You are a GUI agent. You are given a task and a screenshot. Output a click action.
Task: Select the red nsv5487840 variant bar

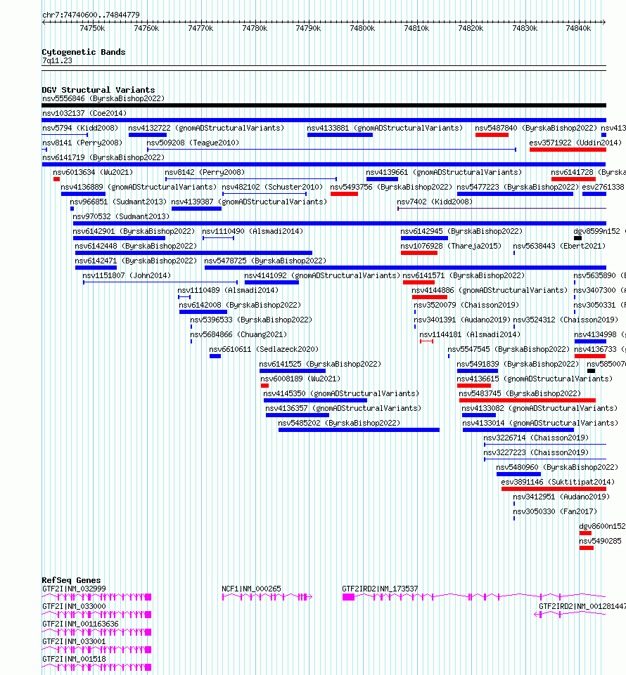coord(492,135)
